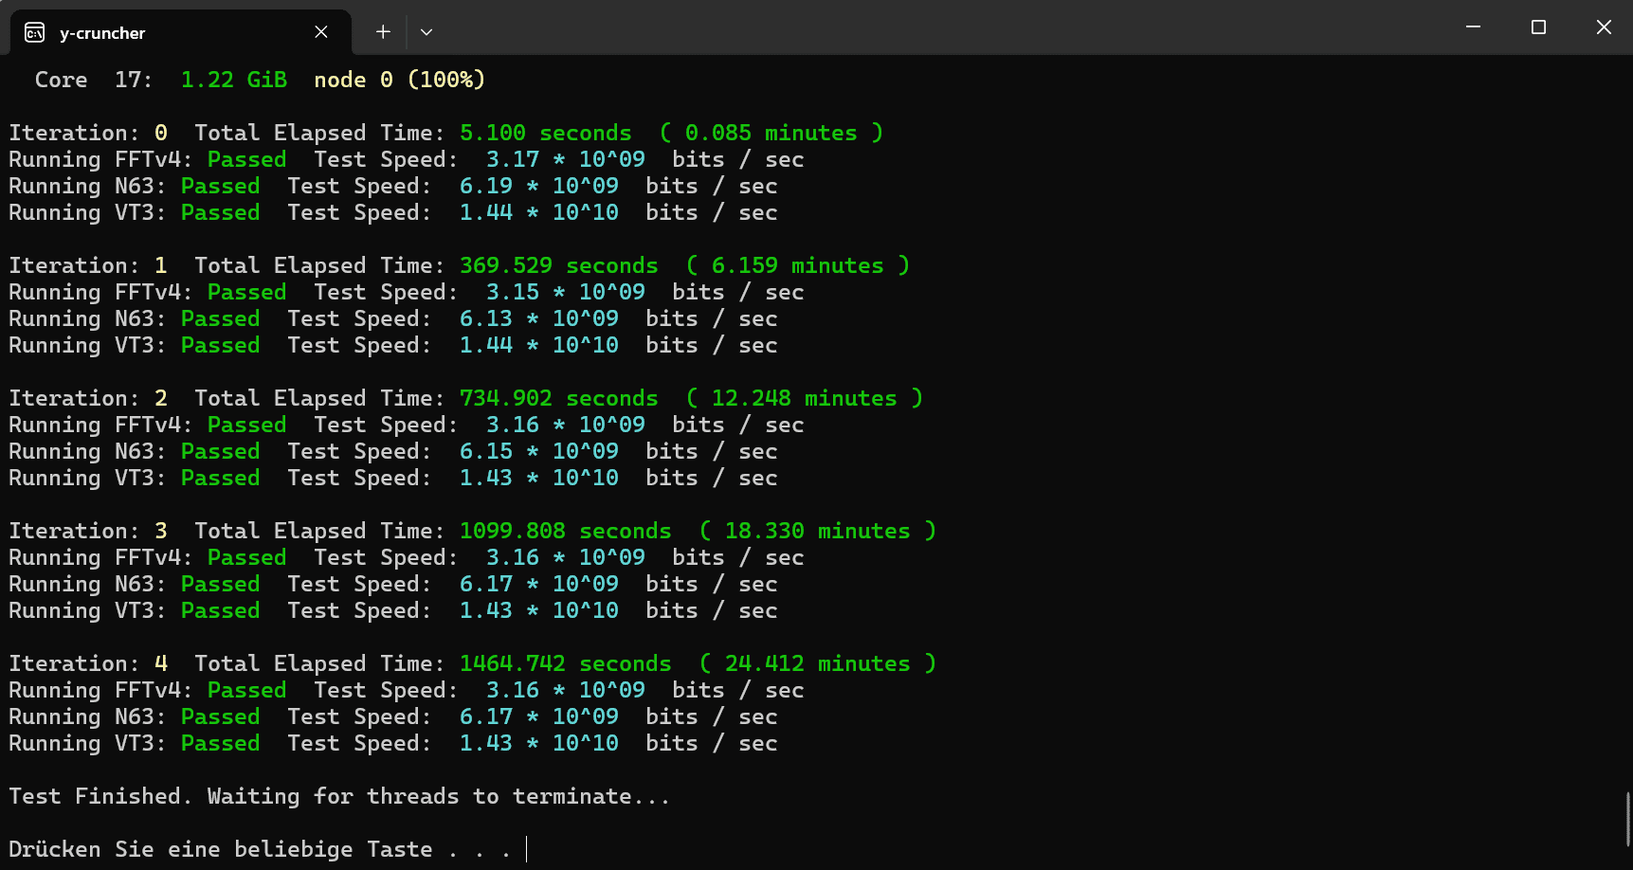
Task: Click the vertical scrollbar thumb
Action: click(1627, 820)
